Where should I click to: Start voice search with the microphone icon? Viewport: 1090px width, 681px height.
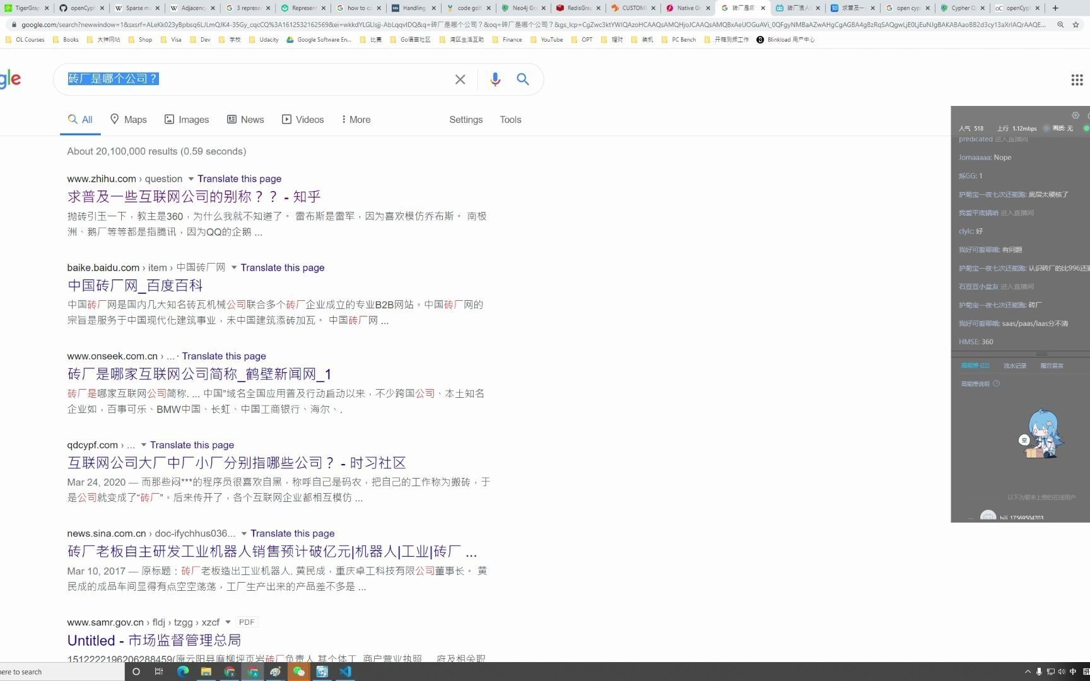click(495, 79)
